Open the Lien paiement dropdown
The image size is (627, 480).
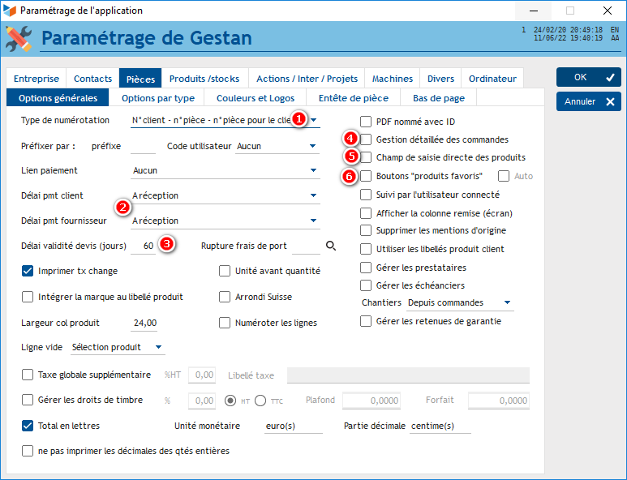(x=312, y=171)
